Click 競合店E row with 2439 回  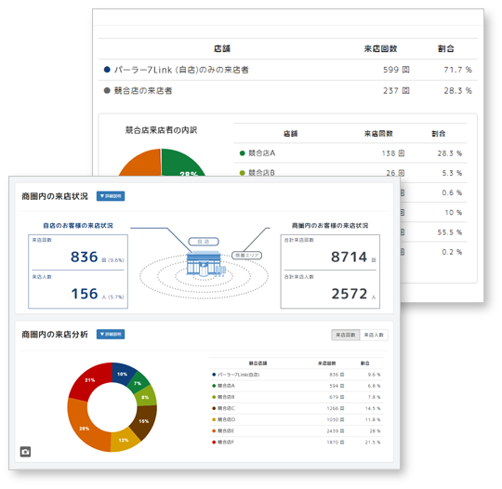point(297,431)
